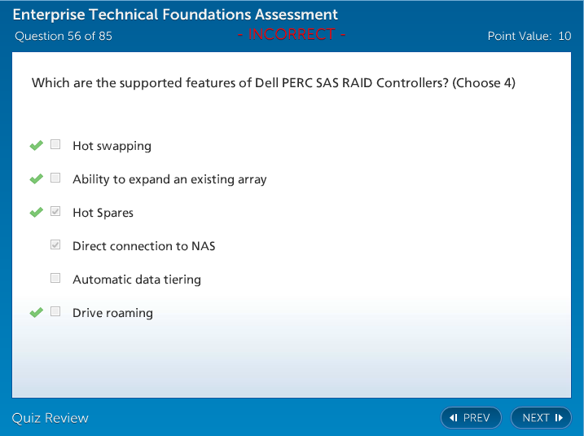The height and width of the screenshot is (436, 584).
Task: Click green checkmark beside Drive roaming
Action: (36, 312)
